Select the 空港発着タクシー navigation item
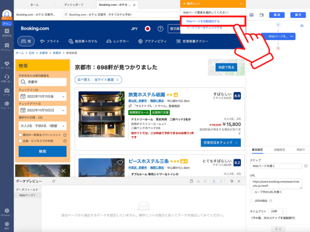310x232 pixels. (x=192, y=41)
